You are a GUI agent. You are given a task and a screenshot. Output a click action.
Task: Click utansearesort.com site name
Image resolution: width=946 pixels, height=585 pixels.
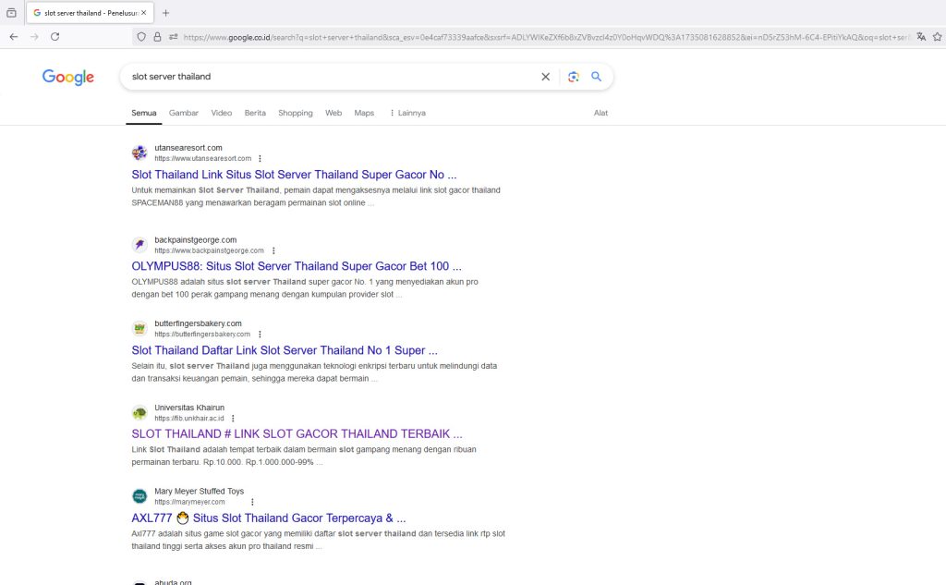click(x=188, y=147)
